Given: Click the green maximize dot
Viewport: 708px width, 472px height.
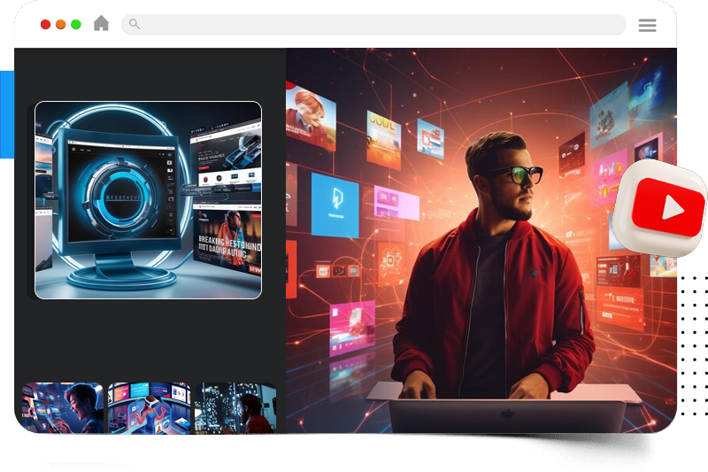Looking at the screenshot, I should pos(75,25).
